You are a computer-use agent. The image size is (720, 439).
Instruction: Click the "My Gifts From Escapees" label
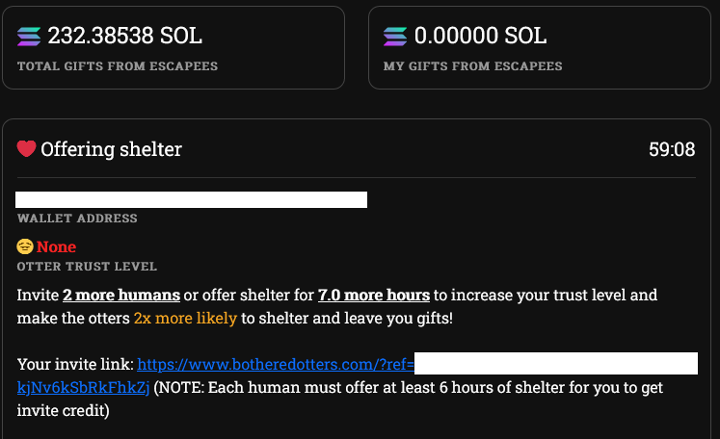472,66
